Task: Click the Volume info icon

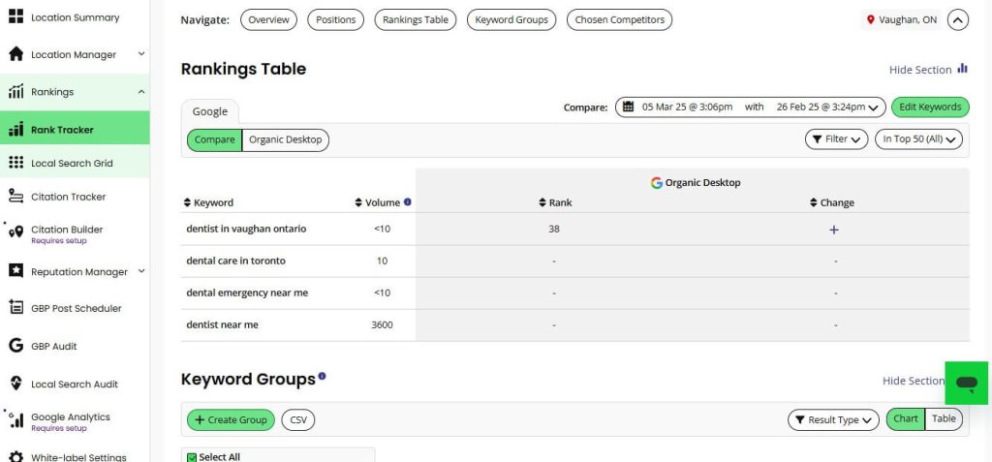Action: tap(408, 202)
